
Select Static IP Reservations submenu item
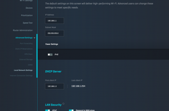coord(24,49)
